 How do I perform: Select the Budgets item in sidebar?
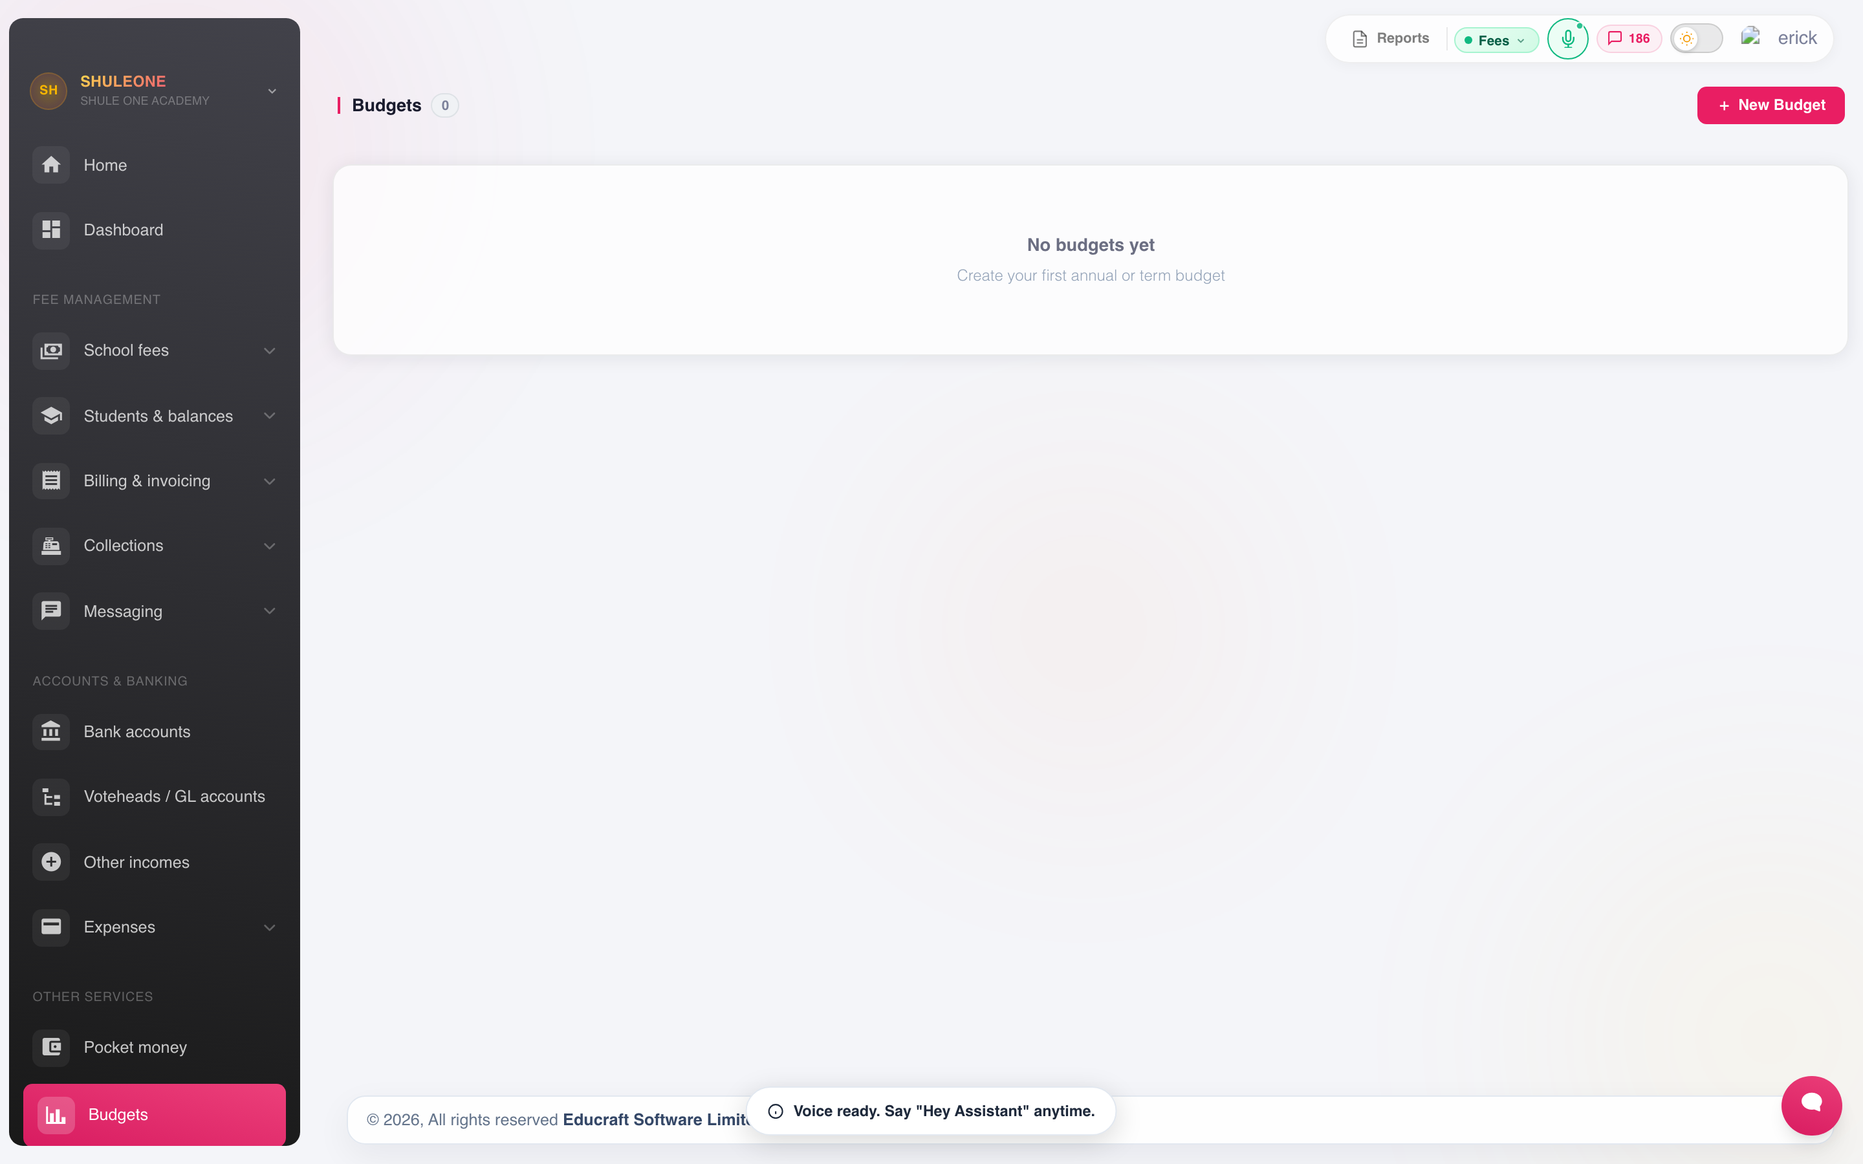154,1115
